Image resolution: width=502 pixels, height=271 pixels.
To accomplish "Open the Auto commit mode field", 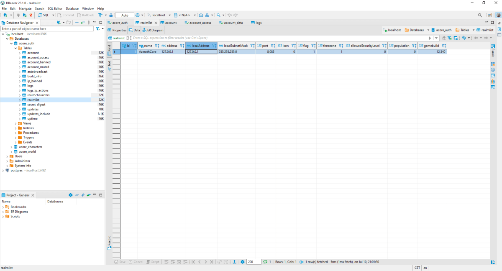I will (125, 15).
